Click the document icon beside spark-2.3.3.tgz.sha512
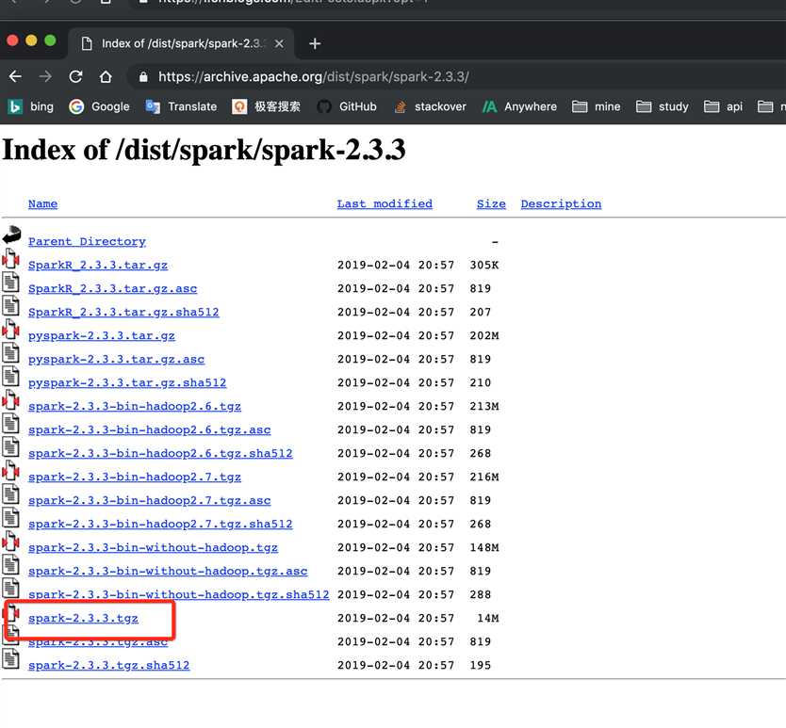 (x=11, y=659)
